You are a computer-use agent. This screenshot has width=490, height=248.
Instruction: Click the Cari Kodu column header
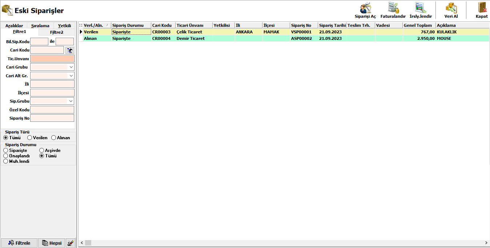tap(163, 25)
